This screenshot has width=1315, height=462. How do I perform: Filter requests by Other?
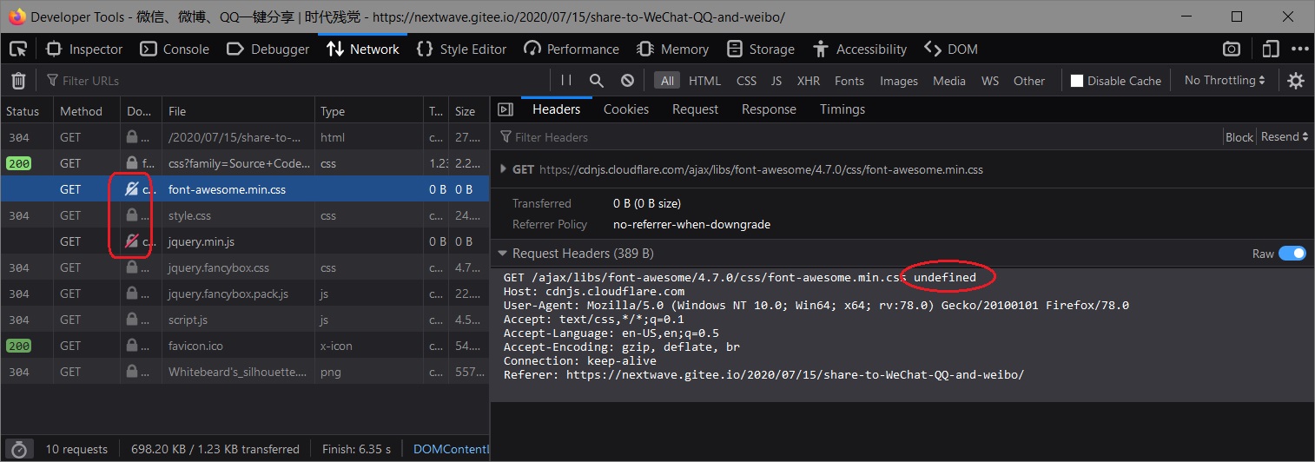pos(1029,81)
